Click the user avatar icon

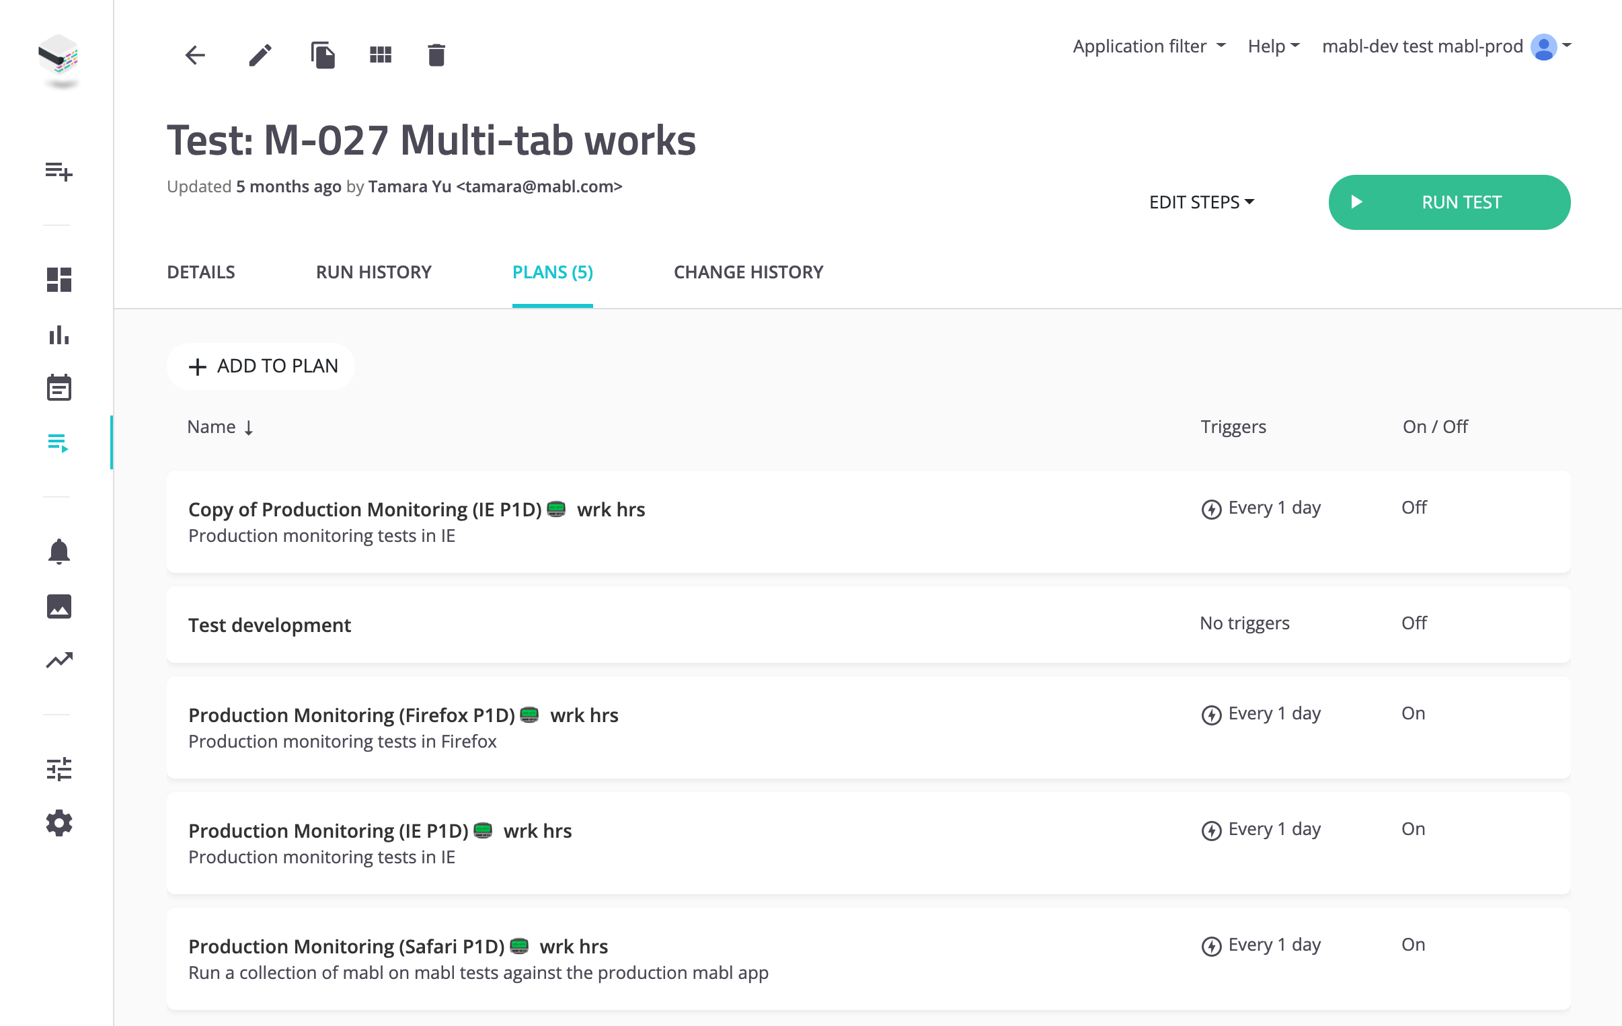(x=1543, y=46)
